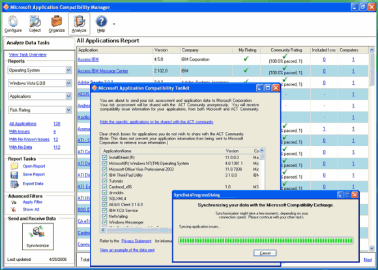Uncheck the Tutorials checkbox
This screenshot has height=270, width=378.
[104, 181]
